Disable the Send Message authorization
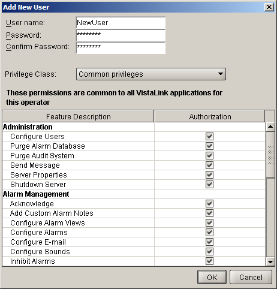The height and width of the screenshot is (289, 277). click(x=209, y=165)
